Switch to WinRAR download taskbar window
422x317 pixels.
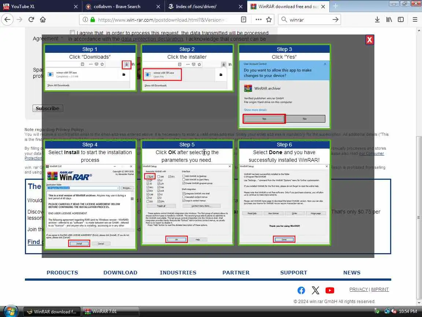(x=52, y=311)
